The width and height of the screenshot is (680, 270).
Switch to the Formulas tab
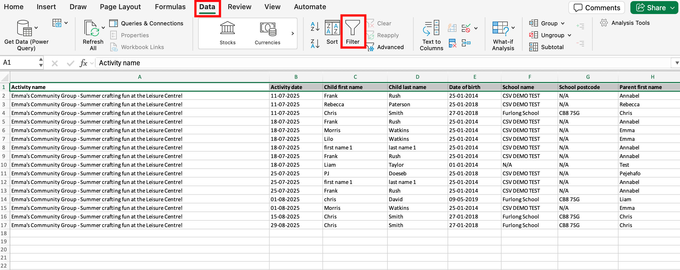pos(170,7)
